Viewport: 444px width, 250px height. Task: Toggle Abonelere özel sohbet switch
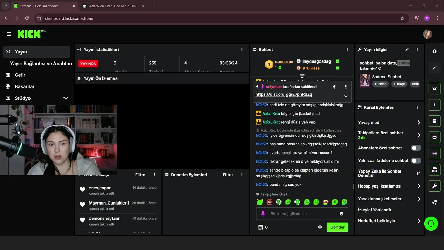tap(416, 148)
